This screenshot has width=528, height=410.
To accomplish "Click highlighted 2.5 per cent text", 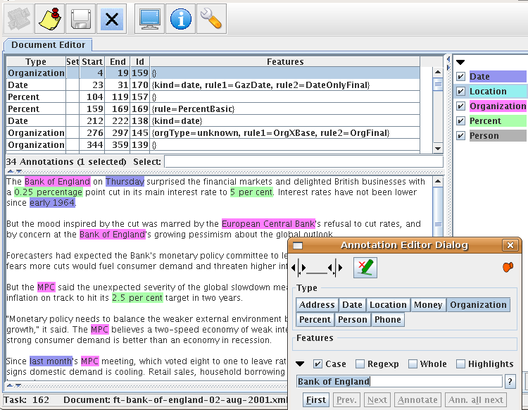I will [137, 298].
